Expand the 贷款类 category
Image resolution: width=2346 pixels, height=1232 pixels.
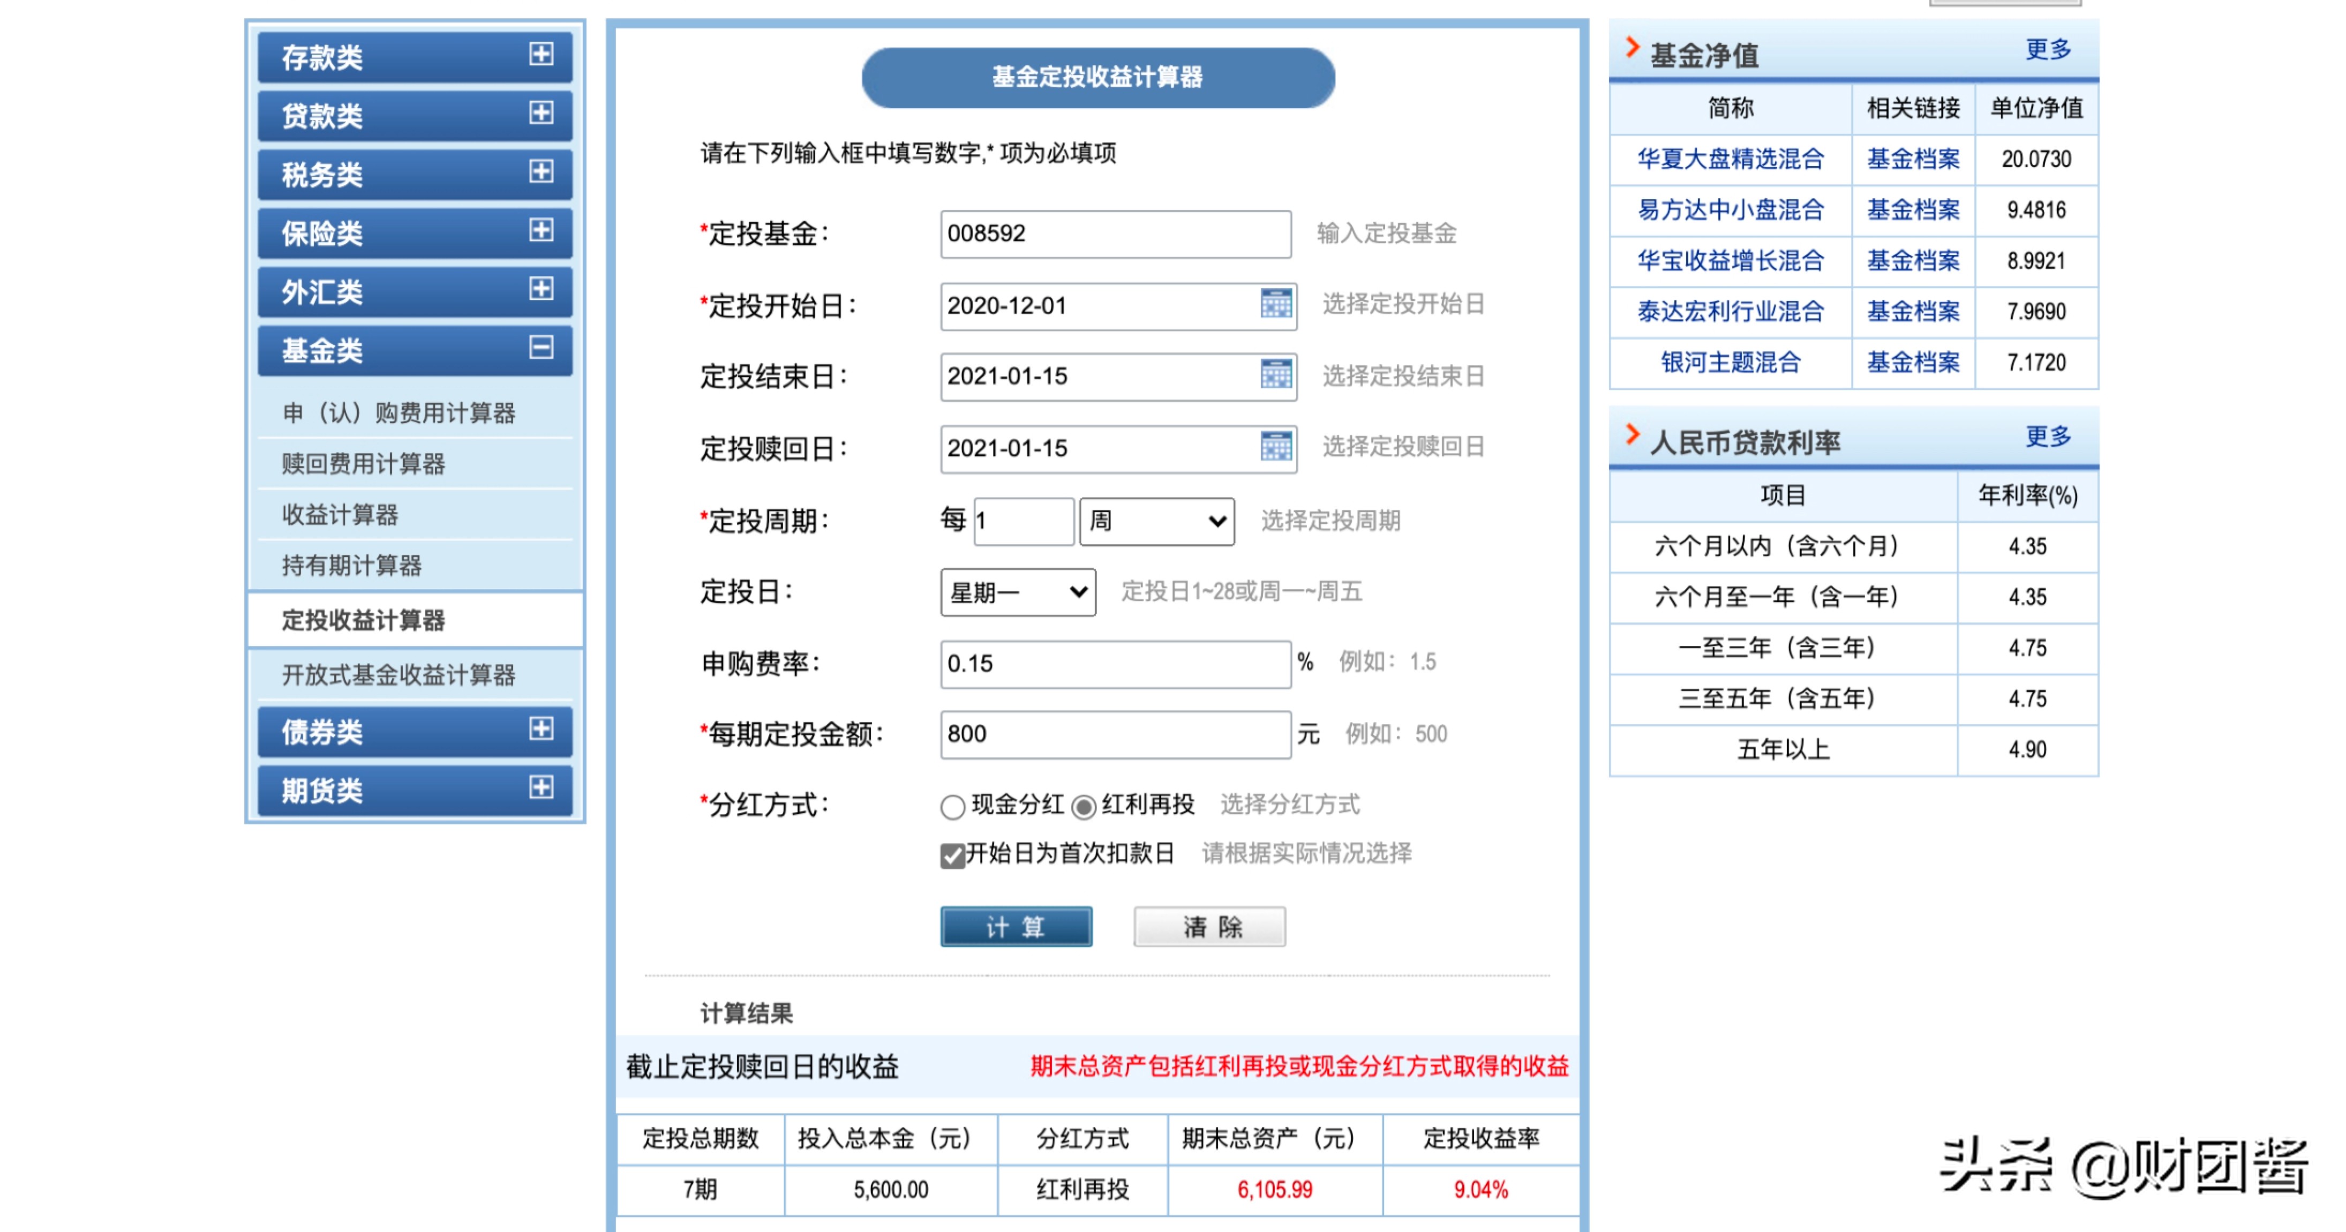(541, 115)
